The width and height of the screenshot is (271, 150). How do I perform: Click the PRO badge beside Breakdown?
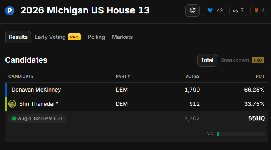click(x=258, y=60)
